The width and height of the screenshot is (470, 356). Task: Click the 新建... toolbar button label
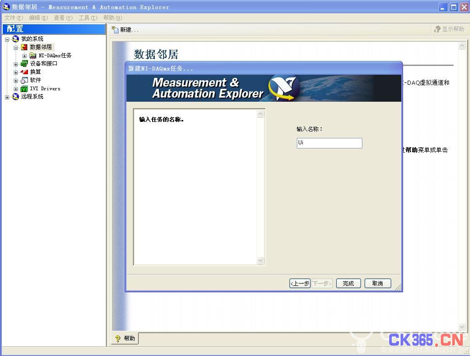tap(129, 30)
